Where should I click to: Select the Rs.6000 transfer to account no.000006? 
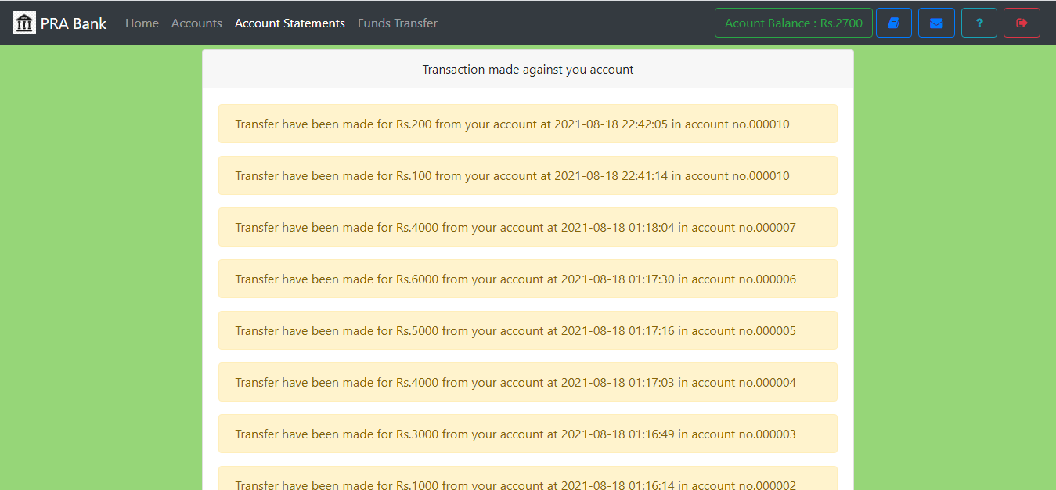(528, 279)
